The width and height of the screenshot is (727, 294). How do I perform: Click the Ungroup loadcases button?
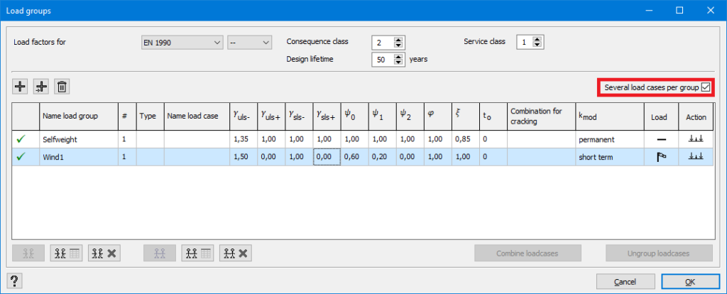(x=659, y=254)
